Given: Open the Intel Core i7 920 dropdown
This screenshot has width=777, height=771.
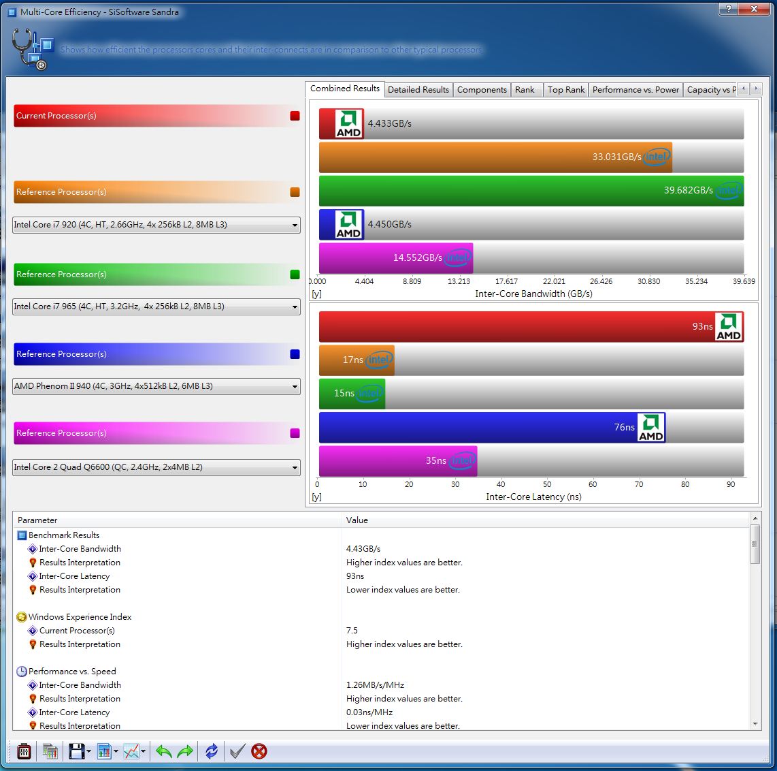Looking at the screenshot, I should point(156,225).
